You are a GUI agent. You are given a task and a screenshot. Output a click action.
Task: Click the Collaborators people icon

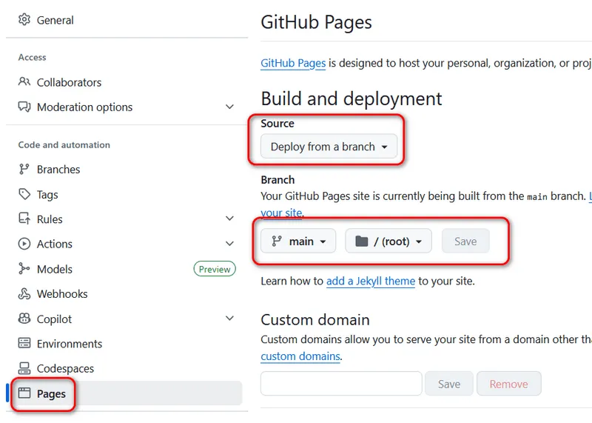point(24,82)
